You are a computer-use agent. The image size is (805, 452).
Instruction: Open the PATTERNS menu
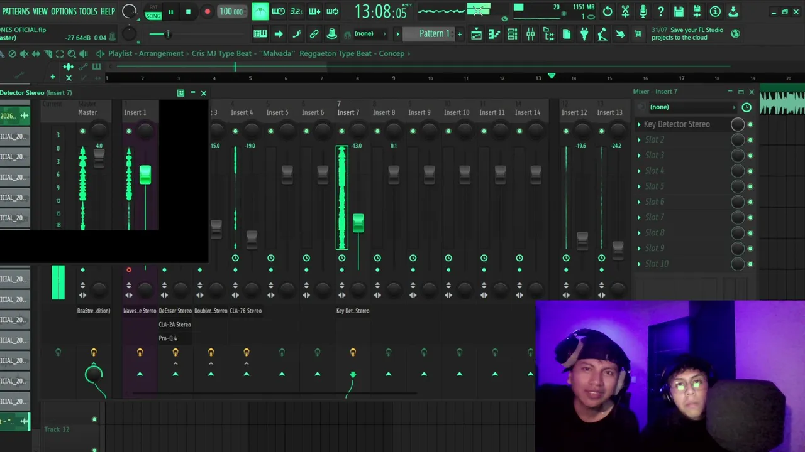[16, 11]
